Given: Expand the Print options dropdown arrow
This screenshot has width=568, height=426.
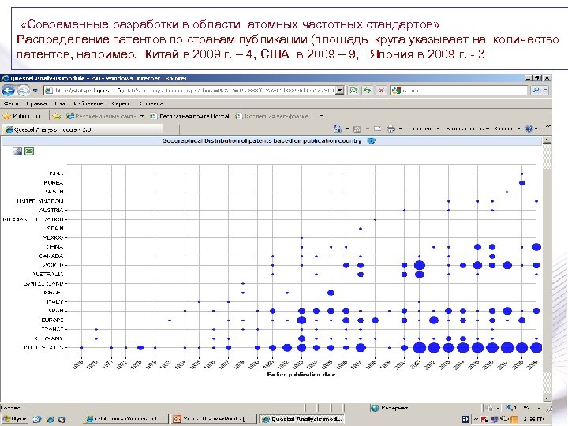Looking at the screenshot, I should [x=400, y=129].
